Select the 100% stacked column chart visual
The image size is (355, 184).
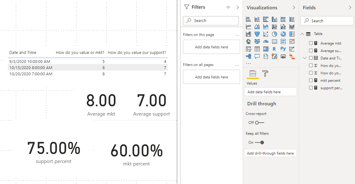(x=292, y=19)
